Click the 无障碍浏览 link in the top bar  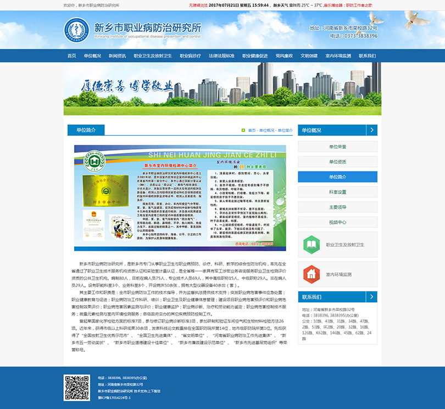tap(198, 4)
